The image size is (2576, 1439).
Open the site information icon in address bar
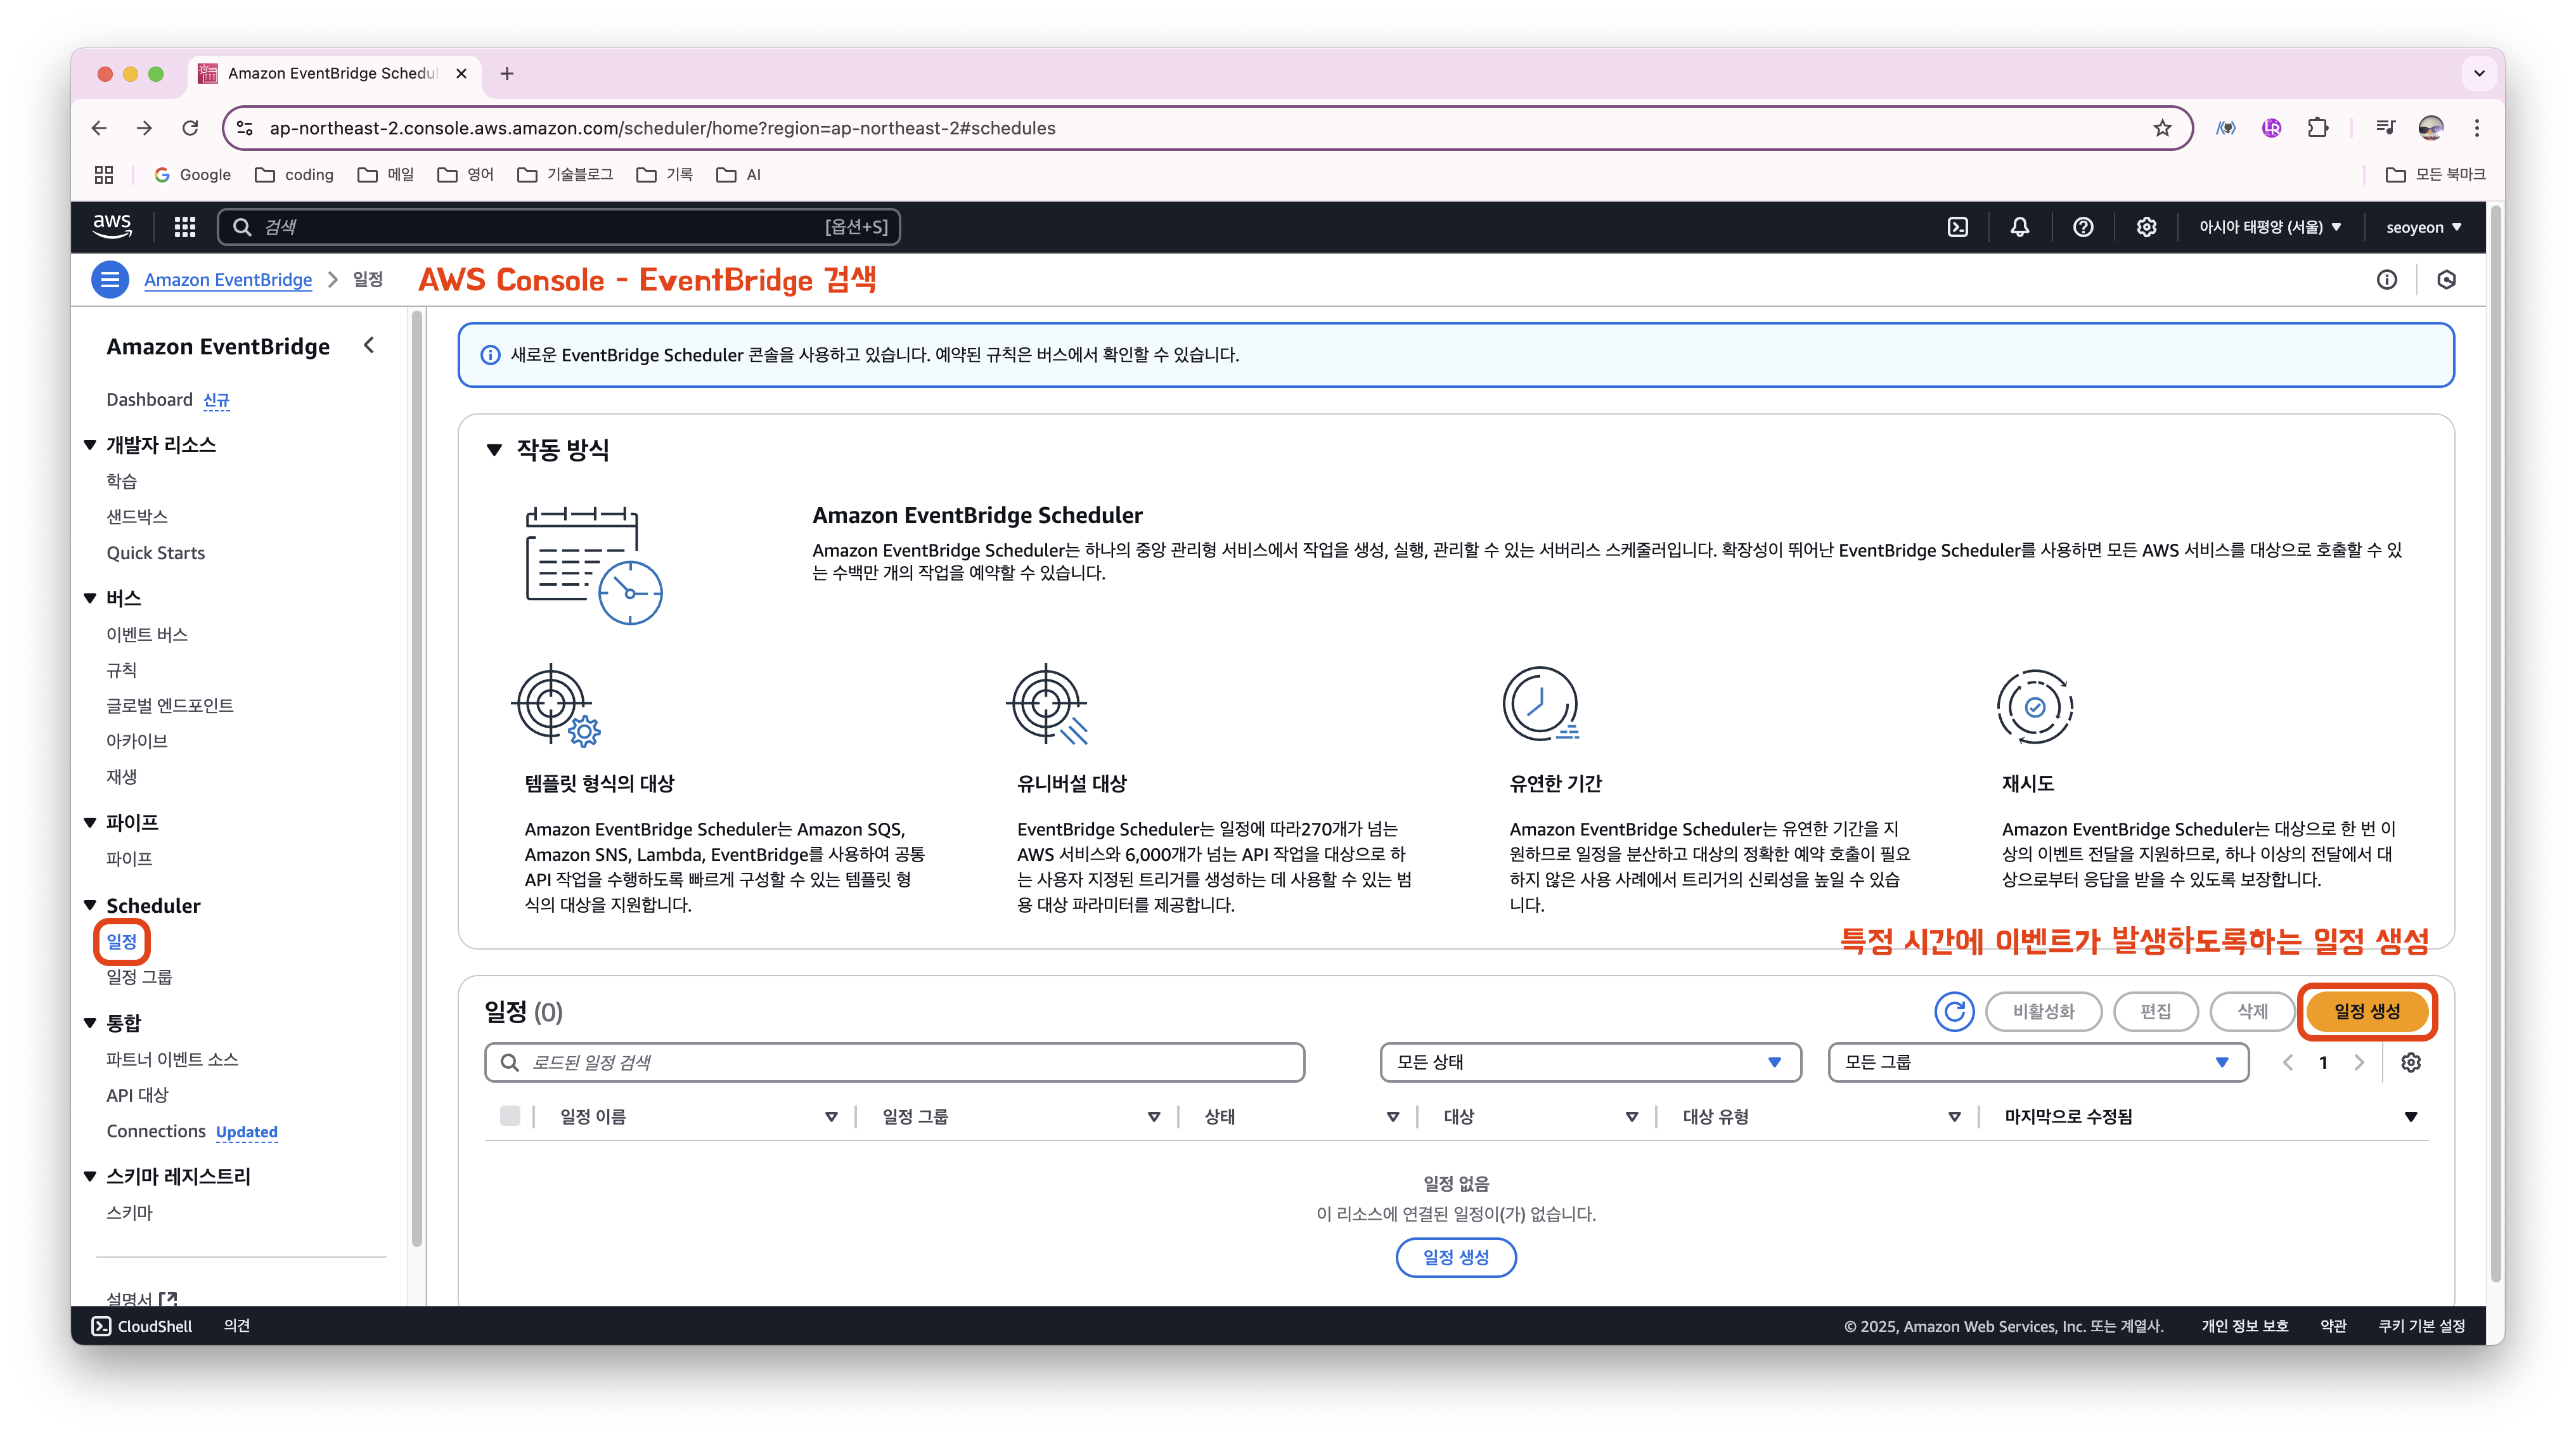245,128
